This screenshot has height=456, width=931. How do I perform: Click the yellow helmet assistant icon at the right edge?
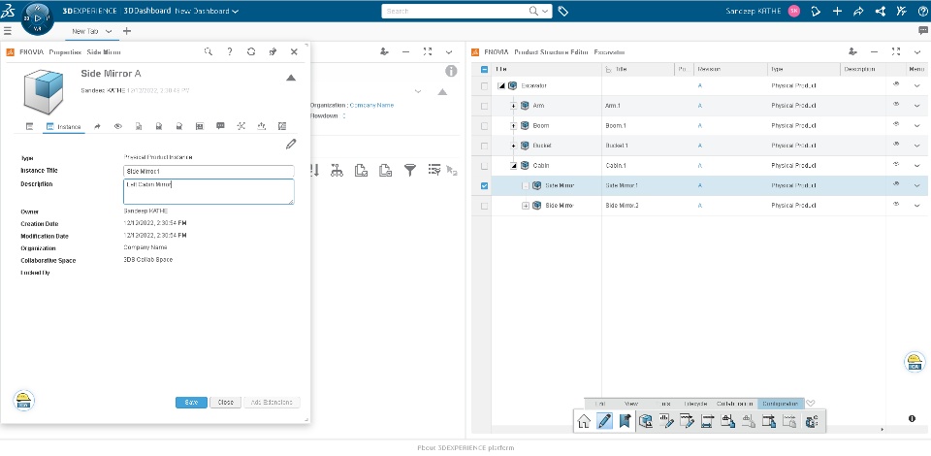(915, 362)
